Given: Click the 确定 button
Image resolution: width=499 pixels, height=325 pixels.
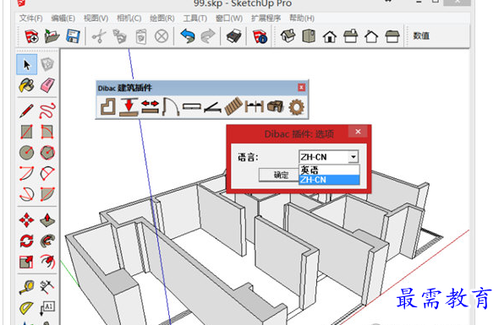Looking at the screenshot, I should pyautogui.click(x=279, y=175).
